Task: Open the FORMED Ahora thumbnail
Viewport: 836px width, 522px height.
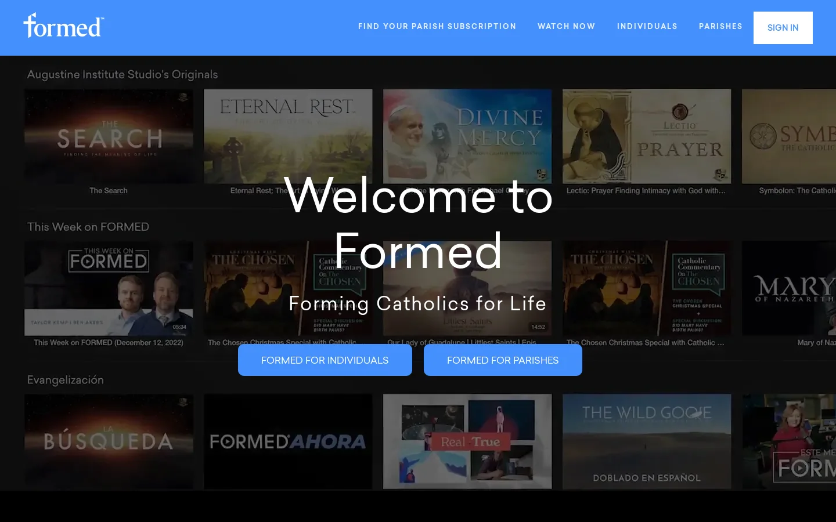Action: click(288, 441)
